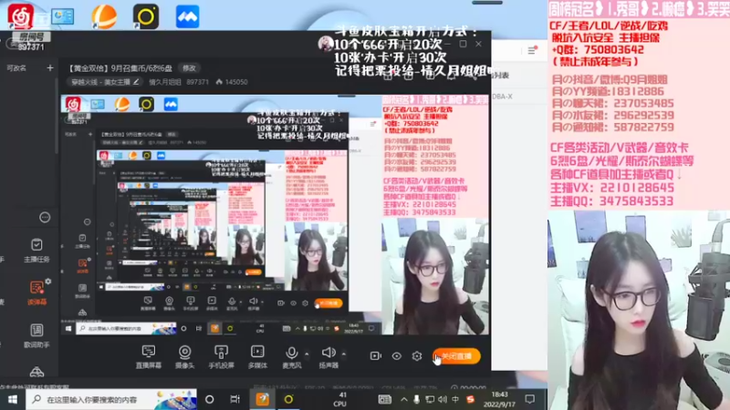Image resolution: width=730 pixels, height=410 pixels.
Task: Open the orange globe browser shortcut
Action: (x=104, y=16)
